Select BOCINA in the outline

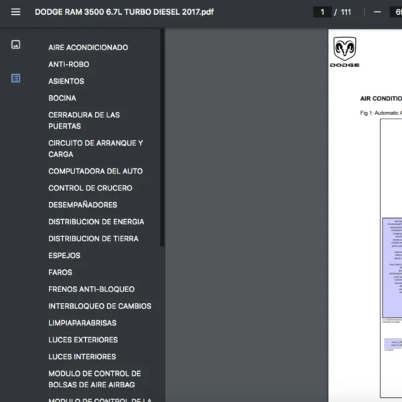[62, 98]
